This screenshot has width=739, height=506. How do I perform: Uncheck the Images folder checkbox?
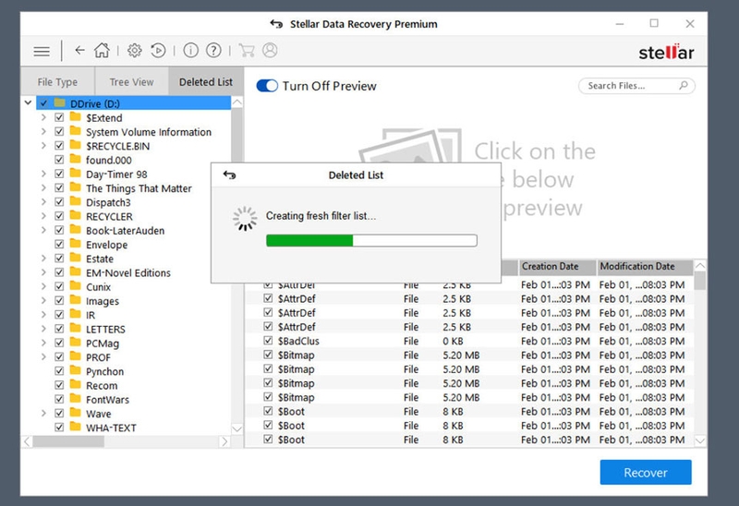pyautogui.click(x=59, y=301)
